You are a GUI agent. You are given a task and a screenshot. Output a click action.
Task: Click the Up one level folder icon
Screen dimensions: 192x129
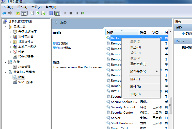[x=18, y=13]
